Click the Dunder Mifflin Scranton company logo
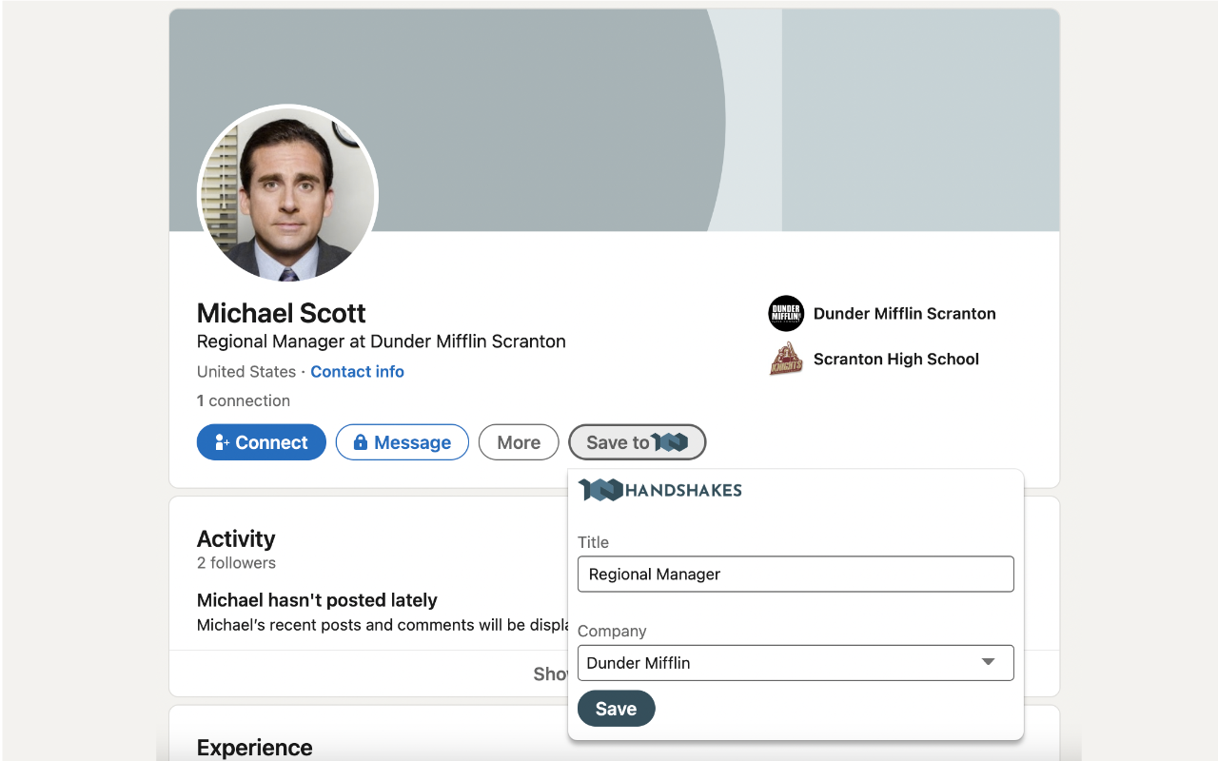 click(786, 314)
